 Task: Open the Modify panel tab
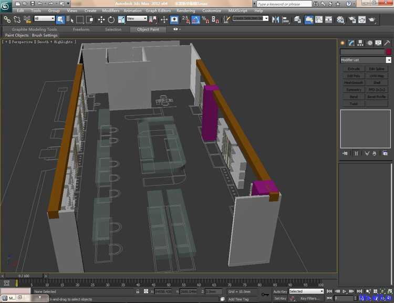(x=351, y=43)
